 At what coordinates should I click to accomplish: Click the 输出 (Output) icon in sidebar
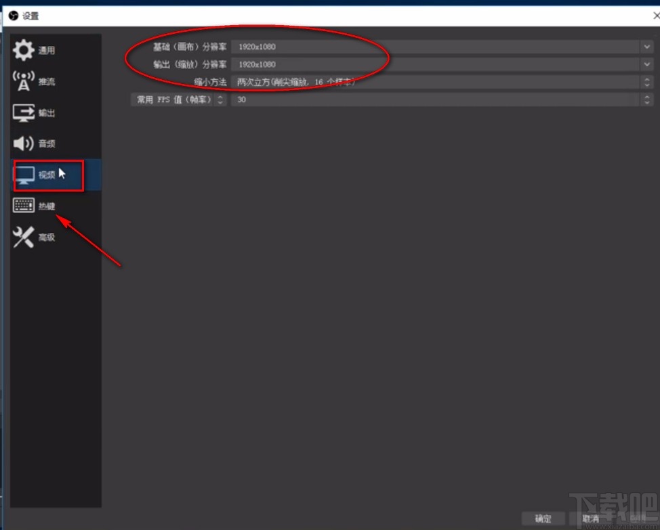click(x=22, y=113)
